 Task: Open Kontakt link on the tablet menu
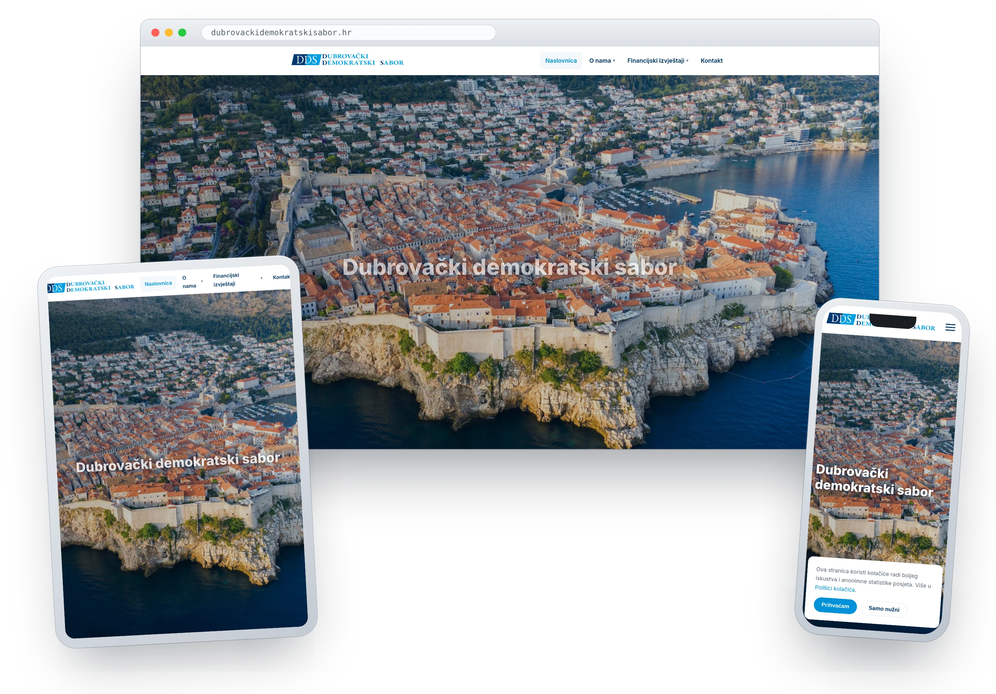pos(281,277)
